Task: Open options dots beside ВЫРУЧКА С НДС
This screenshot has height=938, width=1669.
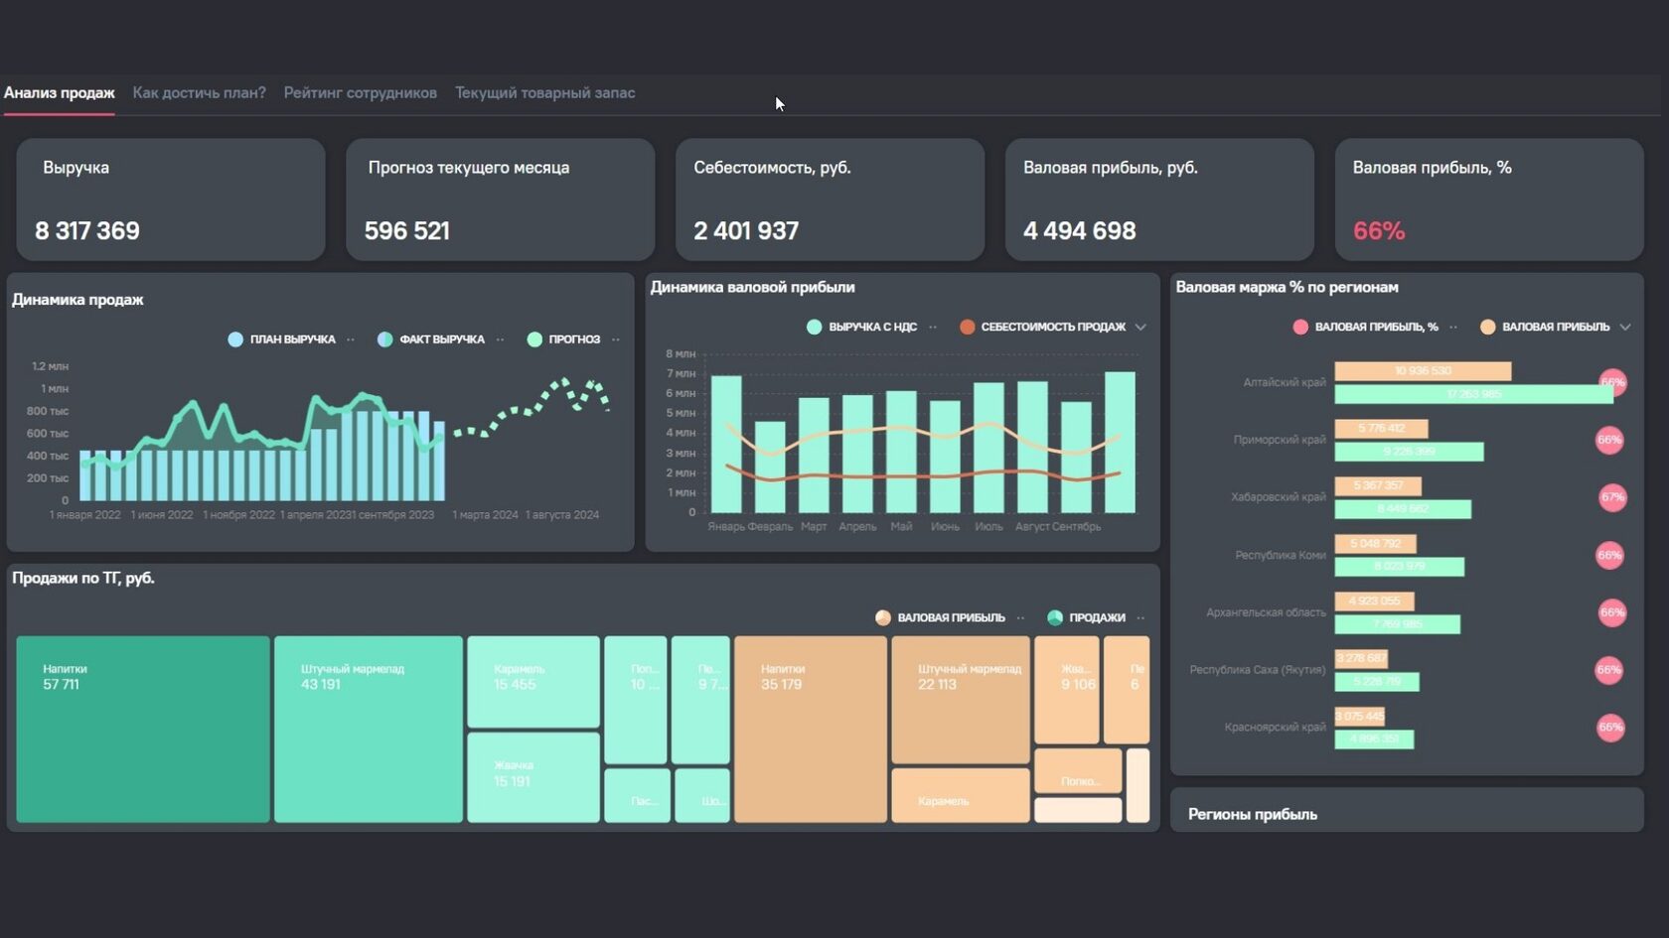Action: (x=932, y=327)
